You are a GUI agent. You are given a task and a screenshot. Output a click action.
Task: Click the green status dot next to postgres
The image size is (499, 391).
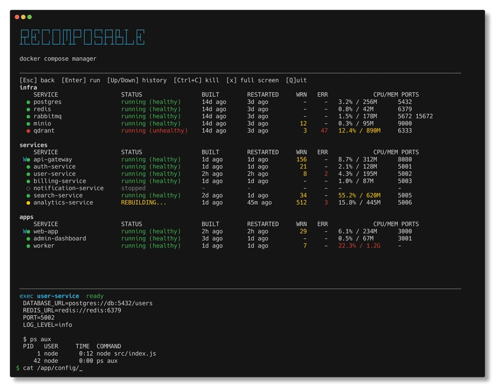coord(28,102)
